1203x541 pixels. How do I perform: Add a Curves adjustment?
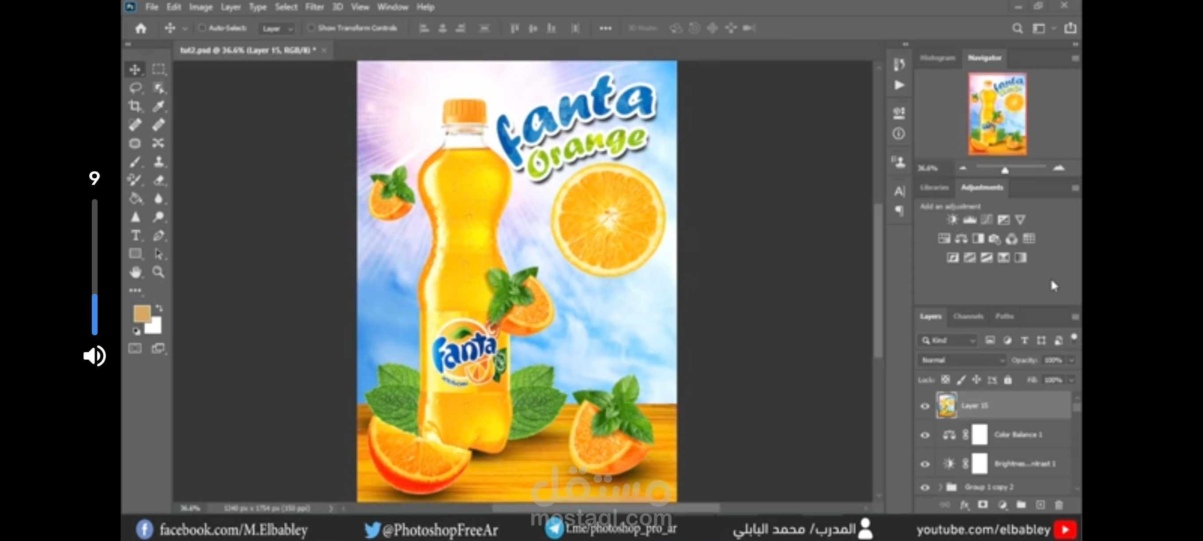(987, 220)
